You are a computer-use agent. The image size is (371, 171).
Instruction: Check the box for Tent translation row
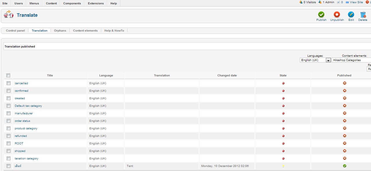(8, 166)
